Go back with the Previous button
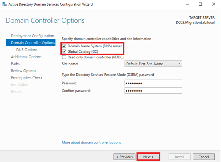The image size is (221, 162). [124, 157]
